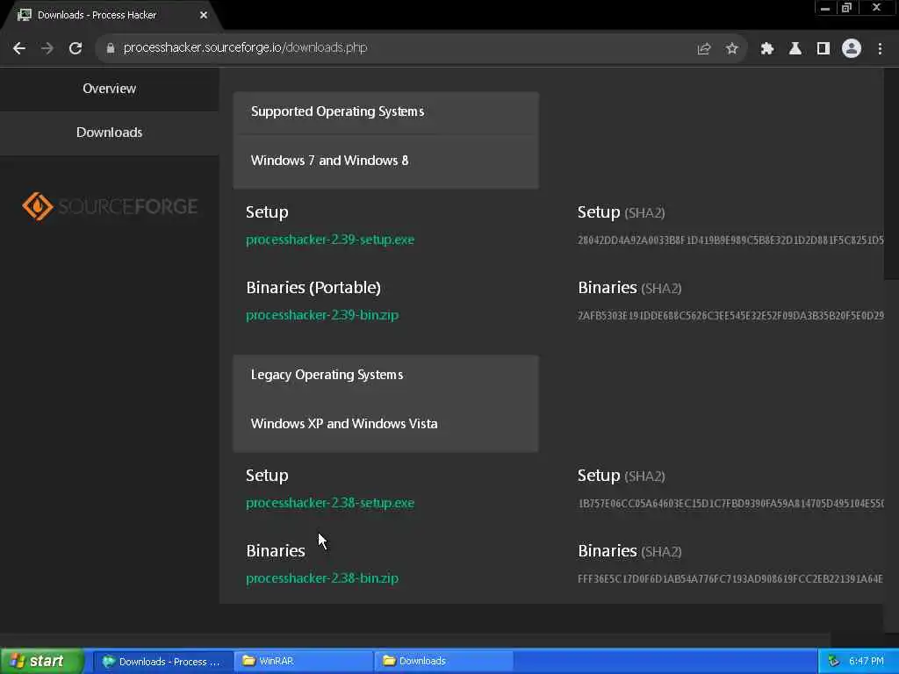Click the SourceForge logo
Screen dimensions: 899x674
pos(110,206)
